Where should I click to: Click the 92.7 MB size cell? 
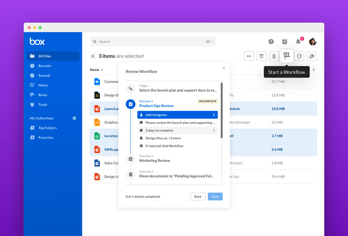tap(278, 82)
